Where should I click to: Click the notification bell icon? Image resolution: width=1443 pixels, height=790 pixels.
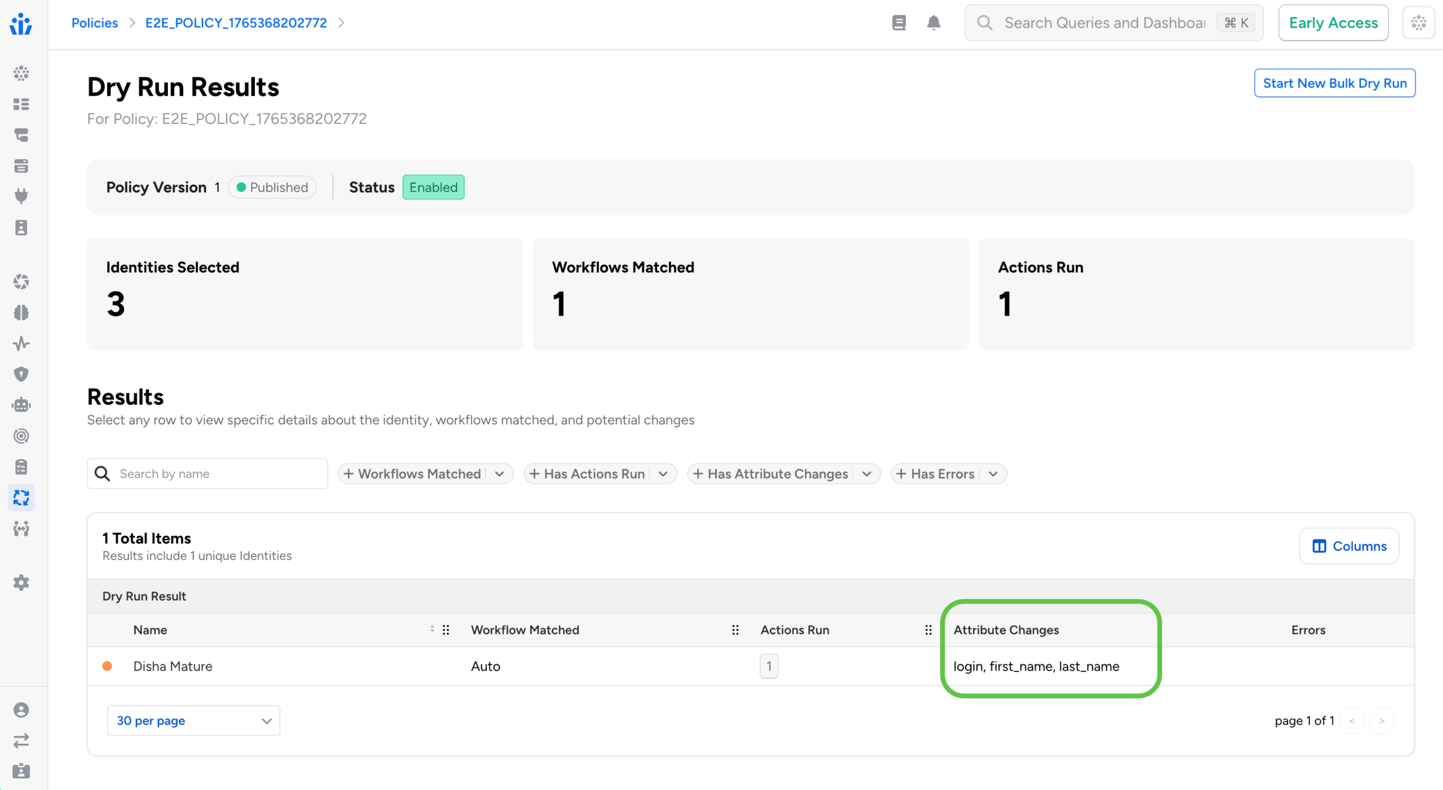coord(933,23)
